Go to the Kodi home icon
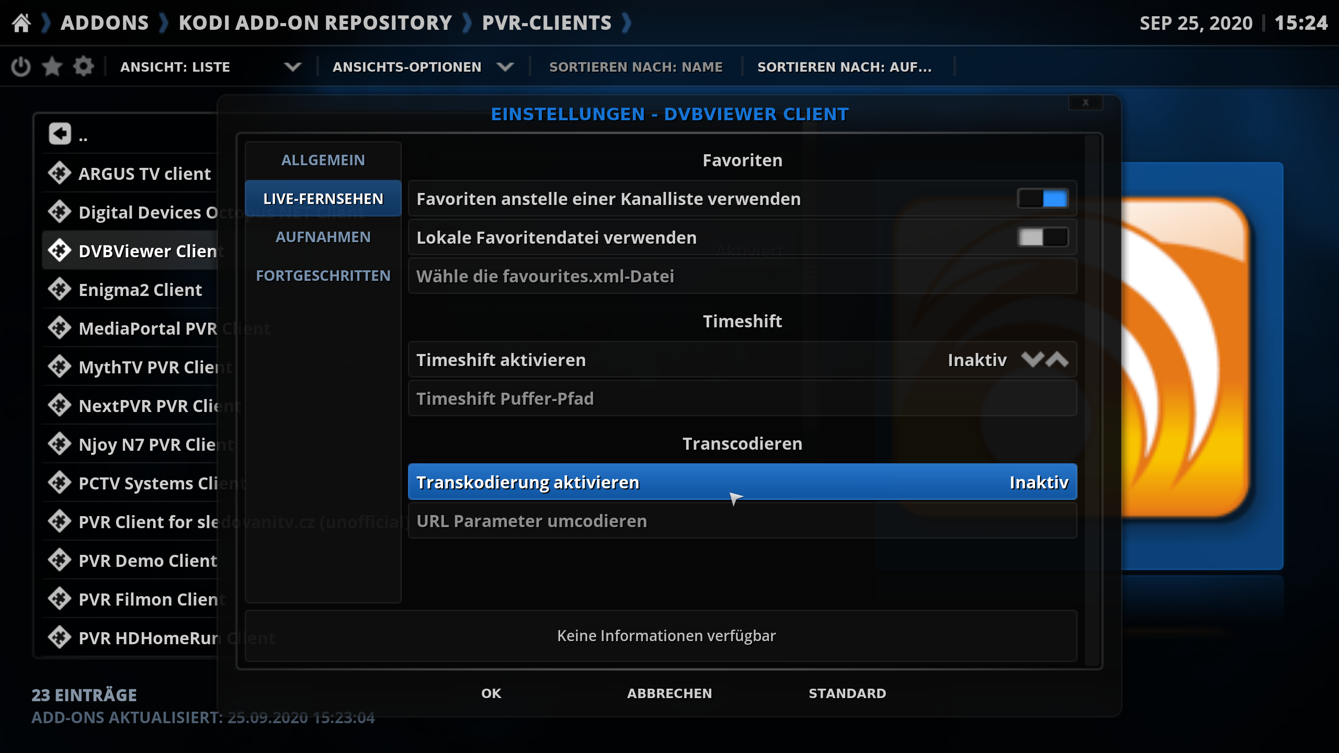Viewport: 1339px width, 753px height. 21,23
